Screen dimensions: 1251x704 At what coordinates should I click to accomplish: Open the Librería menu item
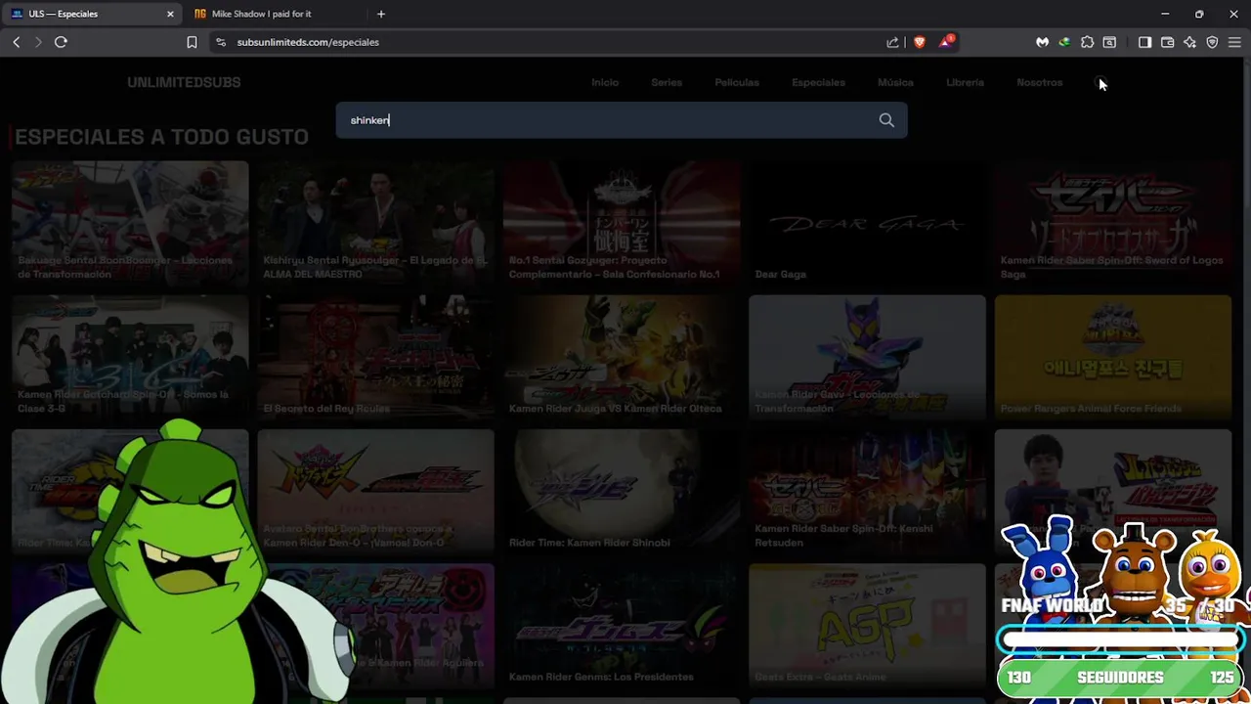pos(965,82)
